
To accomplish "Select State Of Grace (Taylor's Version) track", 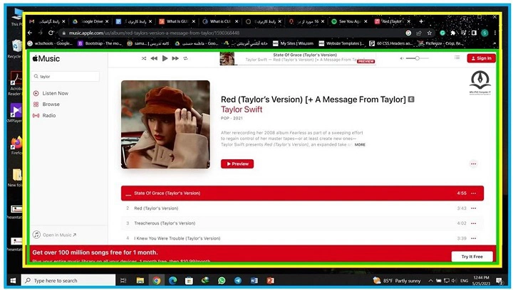I will coord(302,193).
